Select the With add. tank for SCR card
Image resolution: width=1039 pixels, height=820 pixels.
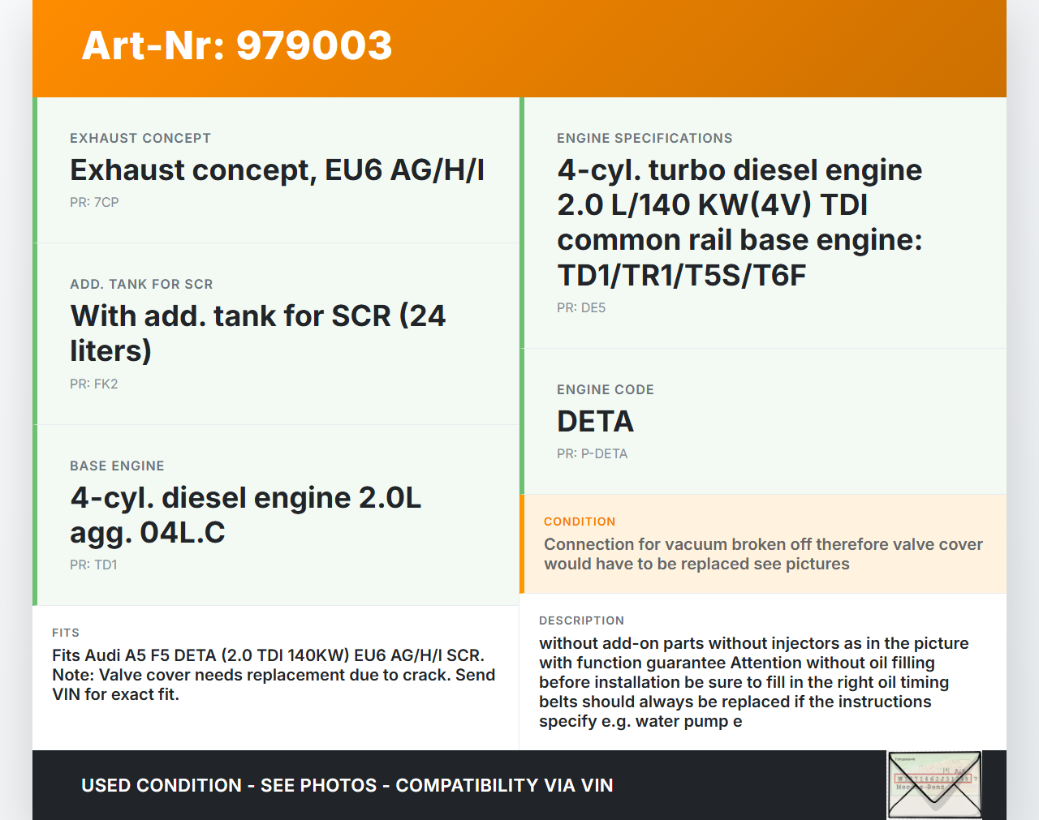[x=276, y=333]
